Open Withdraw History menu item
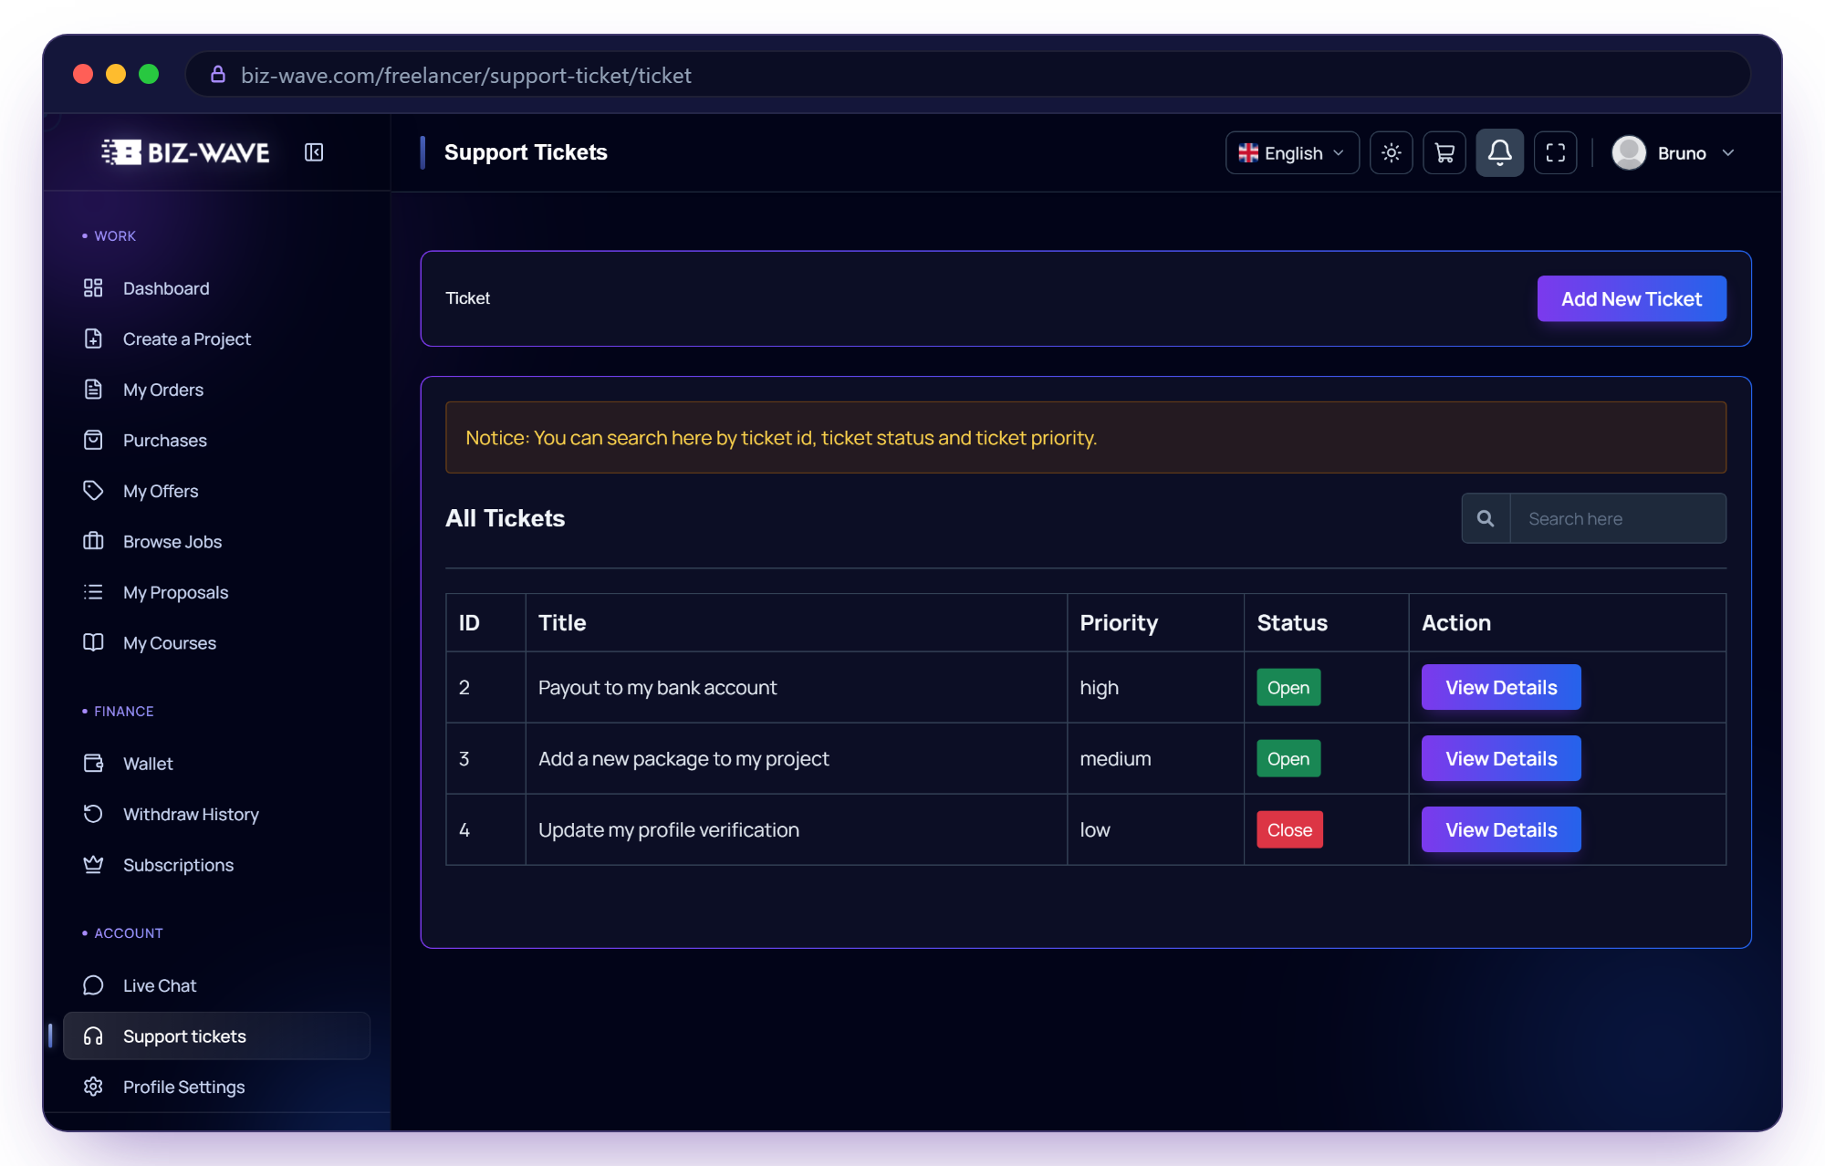The height and width of the screenshot is (1166, 1825). click(x=216, y=814)
